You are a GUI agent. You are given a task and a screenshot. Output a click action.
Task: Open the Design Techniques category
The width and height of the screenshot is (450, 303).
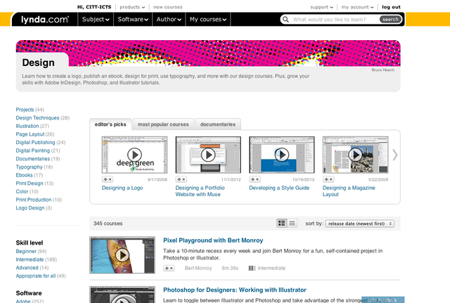pyautogui.click(x=37, y=118)
